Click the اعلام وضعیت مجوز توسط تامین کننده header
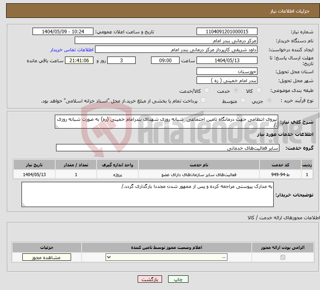Image resolution: width=320 pixels, height=290 pixels. (166, 247)
